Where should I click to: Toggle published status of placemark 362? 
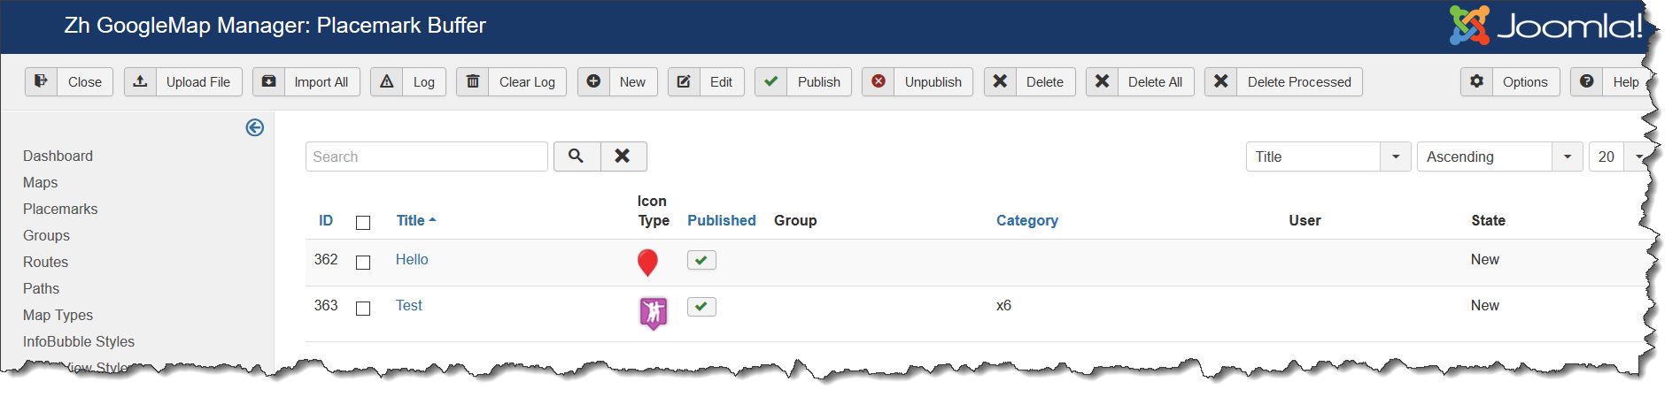click(x=701, y=260)
